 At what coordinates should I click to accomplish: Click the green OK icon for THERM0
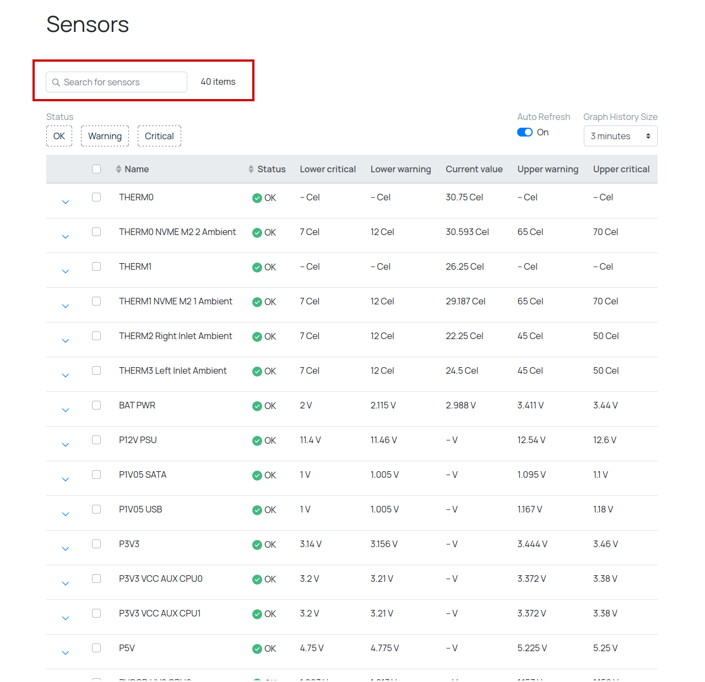[257, 198]
